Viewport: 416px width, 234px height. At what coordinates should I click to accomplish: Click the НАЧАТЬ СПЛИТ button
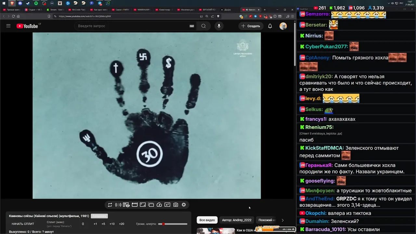click(x=23, y=224)
